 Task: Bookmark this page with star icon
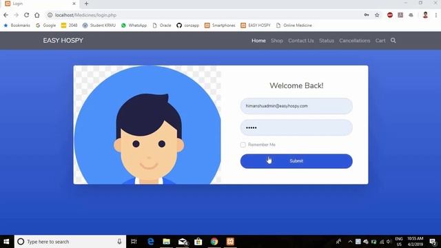point(377,15)
